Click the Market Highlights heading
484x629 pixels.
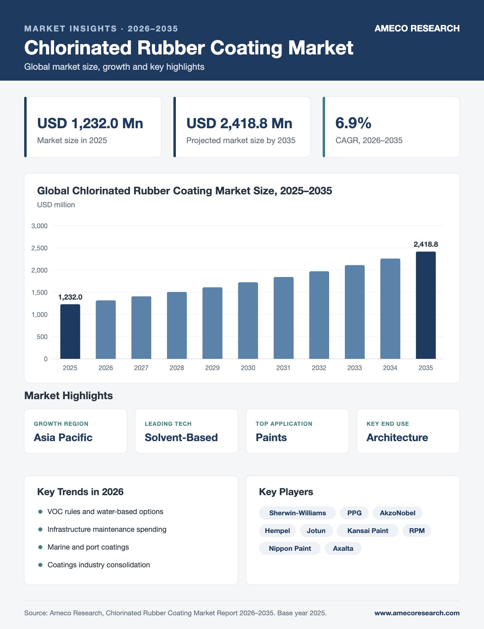pyautogui.click(x=69, y=396)
